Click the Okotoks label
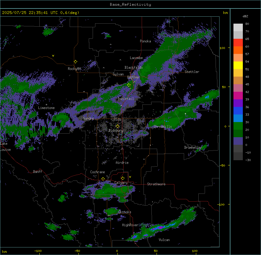 tap(125, 212)
